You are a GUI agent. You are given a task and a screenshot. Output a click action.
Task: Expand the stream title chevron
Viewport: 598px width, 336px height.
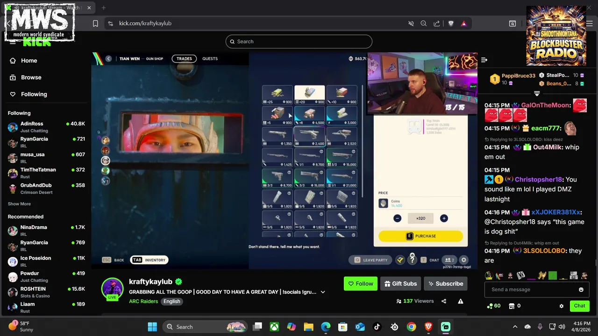322,292
